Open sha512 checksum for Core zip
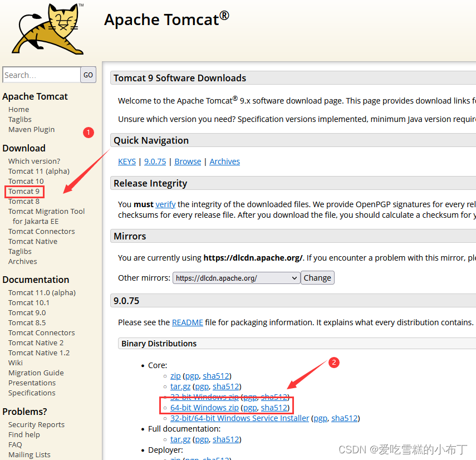This screenshot has width=476, height=460. [216, 376]
